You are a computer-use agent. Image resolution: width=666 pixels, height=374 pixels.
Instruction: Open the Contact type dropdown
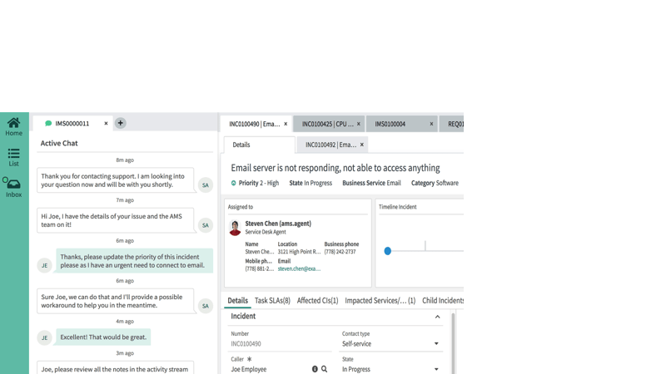coord(435,343)
